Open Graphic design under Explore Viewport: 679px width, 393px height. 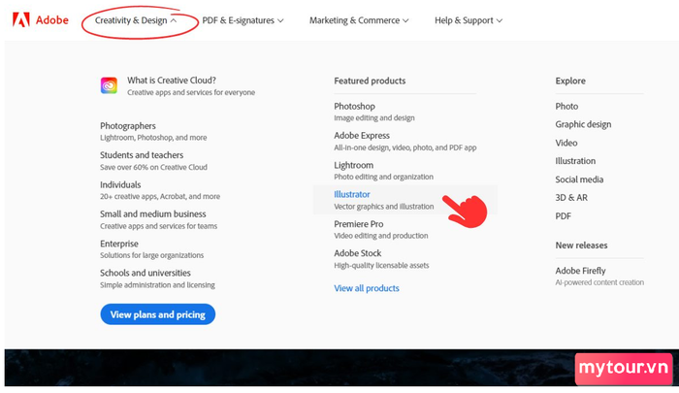[583, 124]
